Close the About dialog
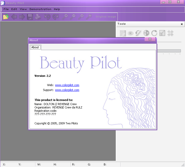Screen dimensions: 185x167 pos(150,39)
